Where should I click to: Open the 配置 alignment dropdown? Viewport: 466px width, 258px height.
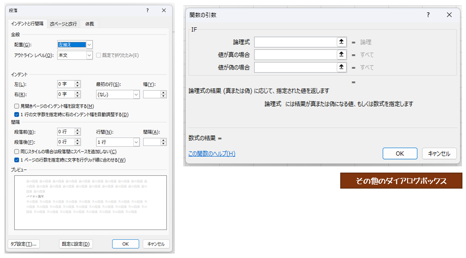point(90,44)
